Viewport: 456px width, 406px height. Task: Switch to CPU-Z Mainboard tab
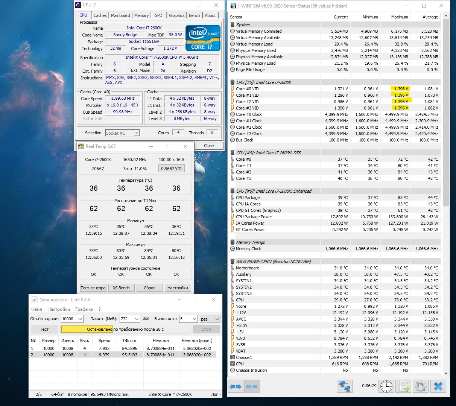point(120,15)
